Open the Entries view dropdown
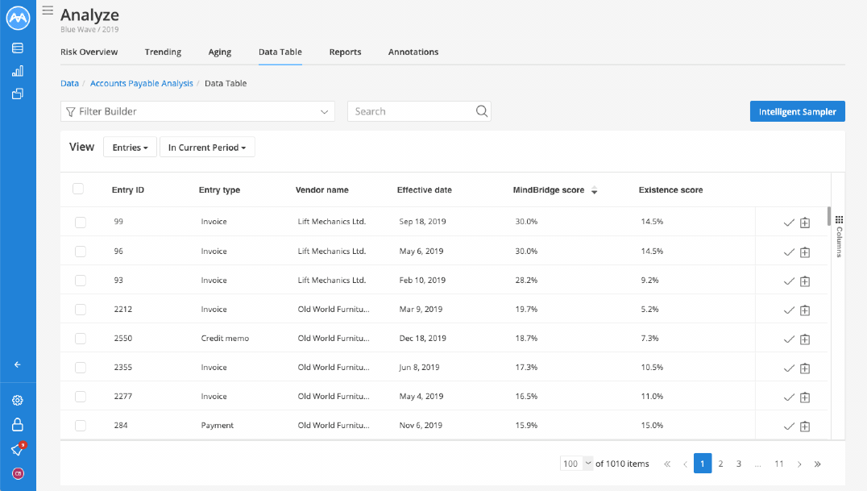The image size is (867, 491). click(130, 147)
